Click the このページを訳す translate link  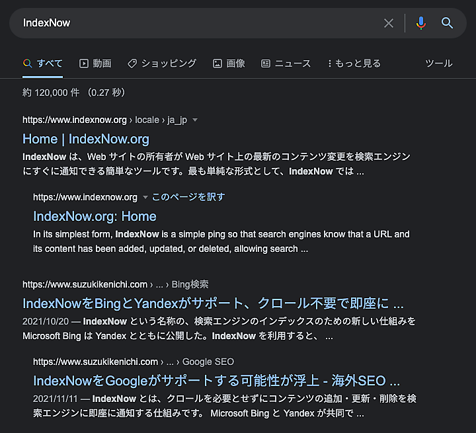[188, 197]
